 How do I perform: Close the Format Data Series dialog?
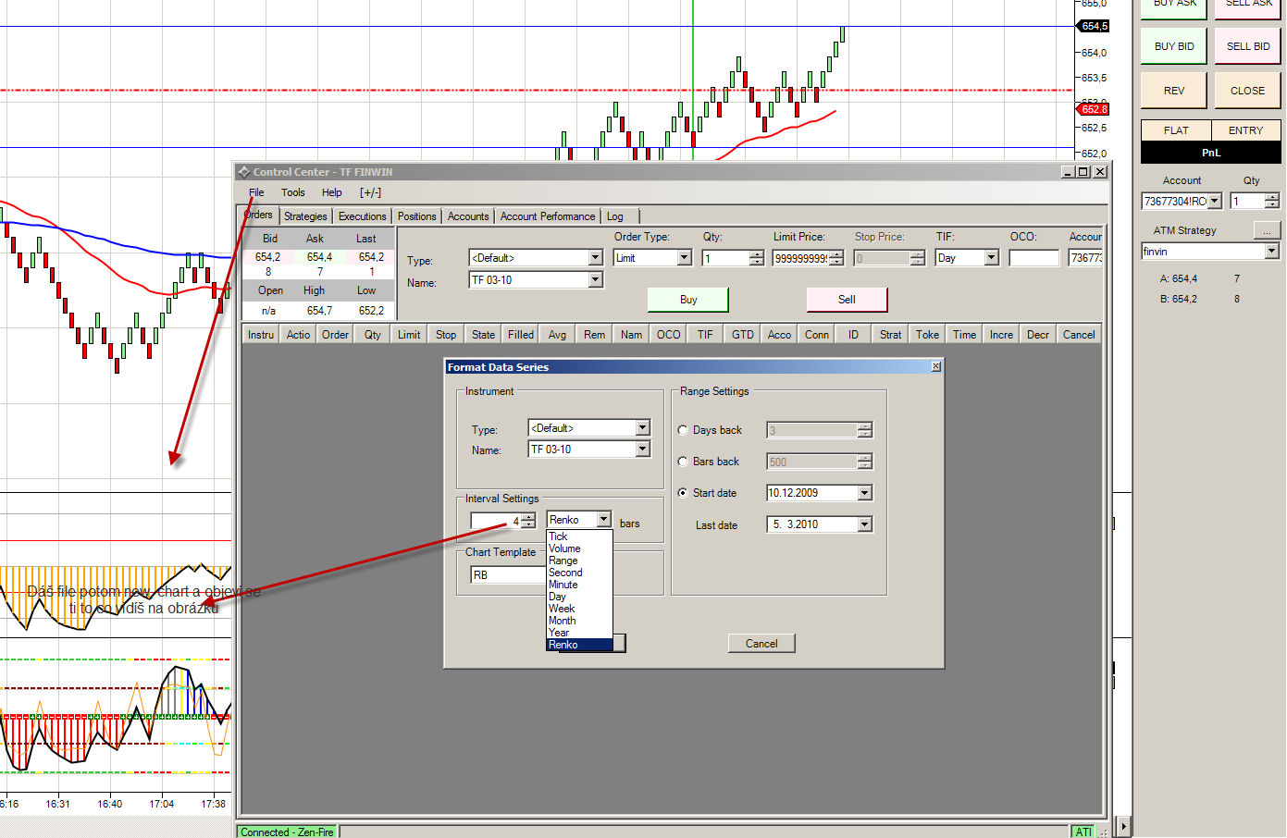(x=935, y=367)
